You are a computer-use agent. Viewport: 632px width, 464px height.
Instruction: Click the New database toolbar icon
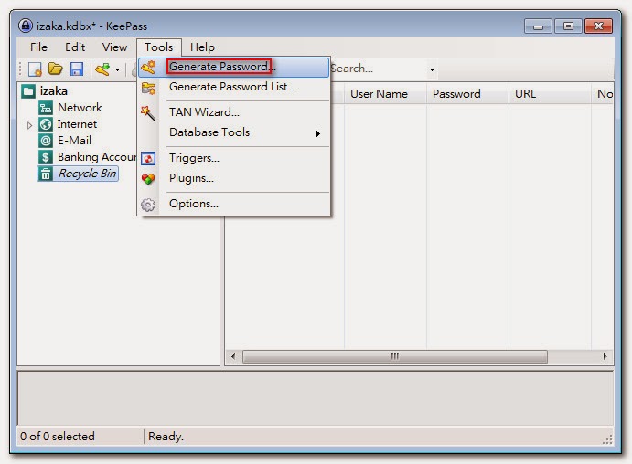click(x=35, y=69)
